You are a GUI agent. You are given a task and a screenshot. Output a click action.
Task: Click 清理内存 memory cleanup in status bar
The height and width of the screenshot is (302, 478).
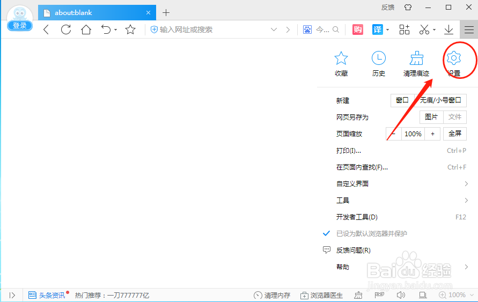coord(272,295)
